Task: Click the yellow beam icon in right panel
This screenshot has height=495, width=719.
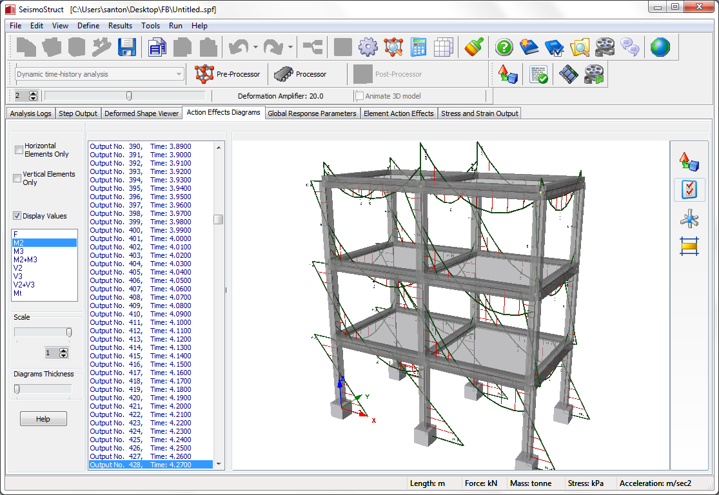Action: 689,246
